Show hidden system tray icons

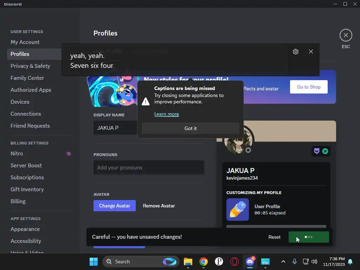pyautogui.click(x=283, y=262)
